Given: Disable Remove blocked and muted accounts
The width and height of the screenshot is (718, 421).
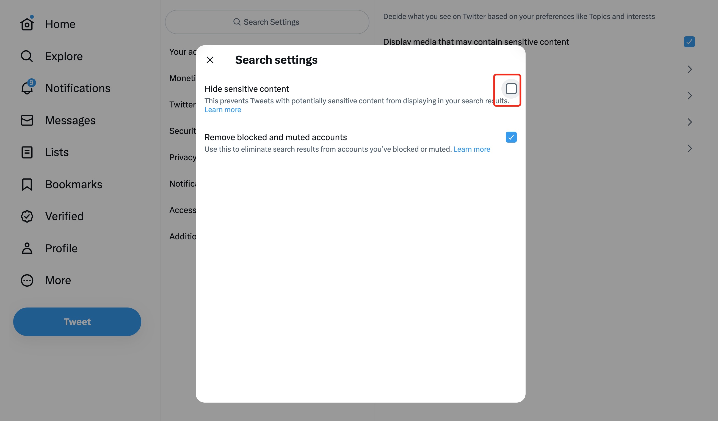Looking at the screenshot, I should pos(511,137).
